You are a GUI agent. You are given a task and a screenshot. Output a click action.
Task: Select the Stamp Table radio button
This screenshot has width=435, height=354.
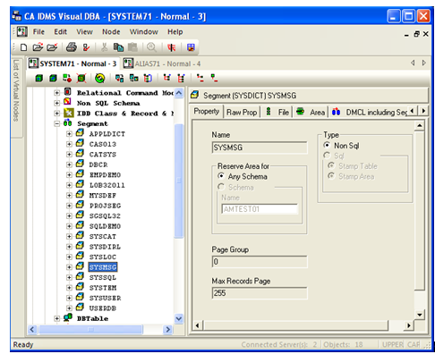pos(331,165)
